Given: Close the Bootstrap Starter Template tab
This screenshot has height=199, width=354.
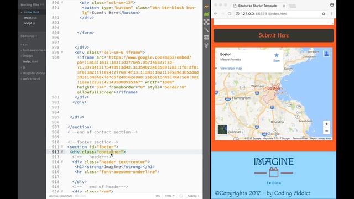Looking at the screenshot, I should [284, 6].
